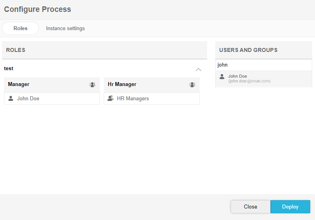Click the group icon on Hr Manager role
Screen dimensions: 315x220
coord(192,84)
